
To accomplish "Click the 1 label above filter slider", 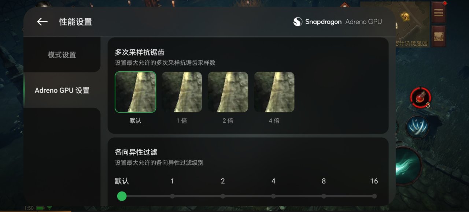I will (172, 181).
